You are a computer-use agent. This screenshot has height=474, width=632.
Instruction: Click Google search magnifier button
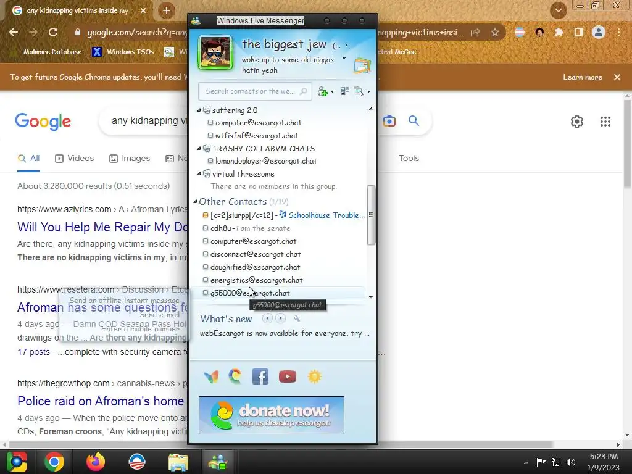point(414,120)
